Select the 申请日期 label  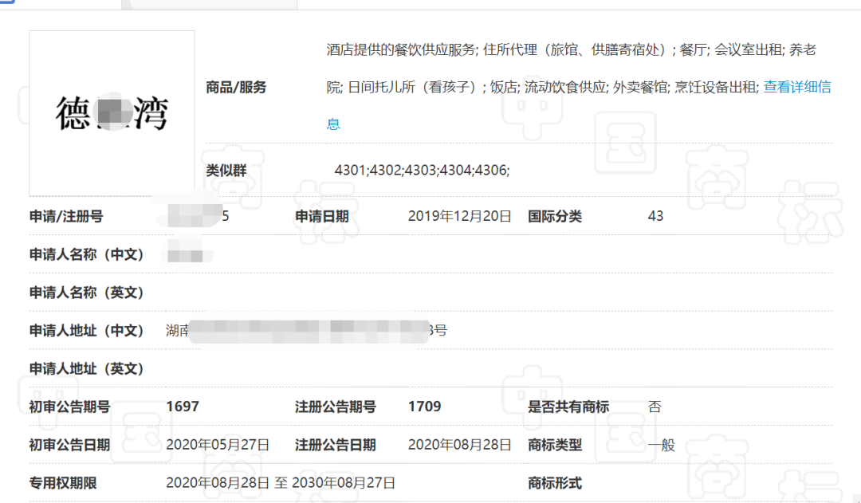pyautogui.click(x=322, y=216)
